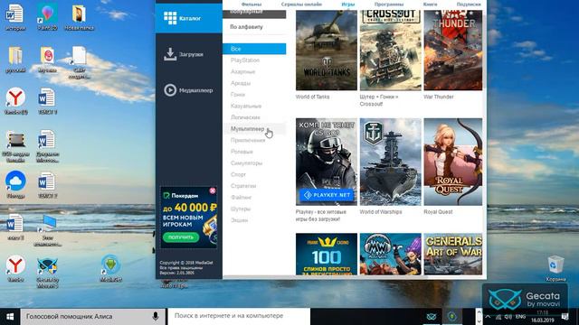Open the Playkey.net CS GO cover
This screenshot has width=579, height=325.
pyautogui.click(x=327, y=162)
